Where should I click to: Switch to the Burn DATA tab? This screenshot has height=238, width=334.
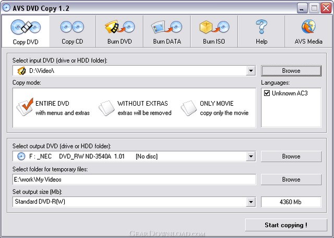(167, 31)
